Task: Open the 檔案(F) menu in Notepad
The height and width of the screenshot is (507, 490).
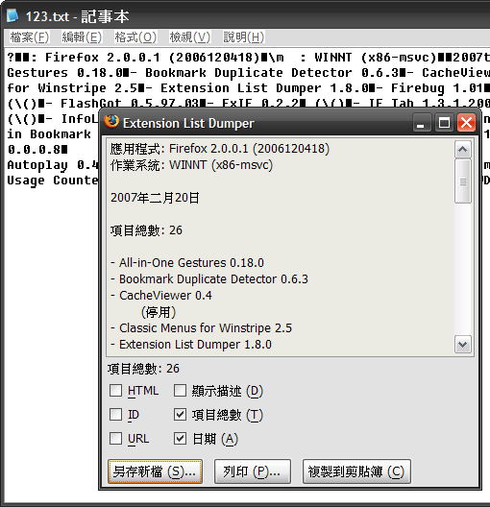Action: [30, 37]
